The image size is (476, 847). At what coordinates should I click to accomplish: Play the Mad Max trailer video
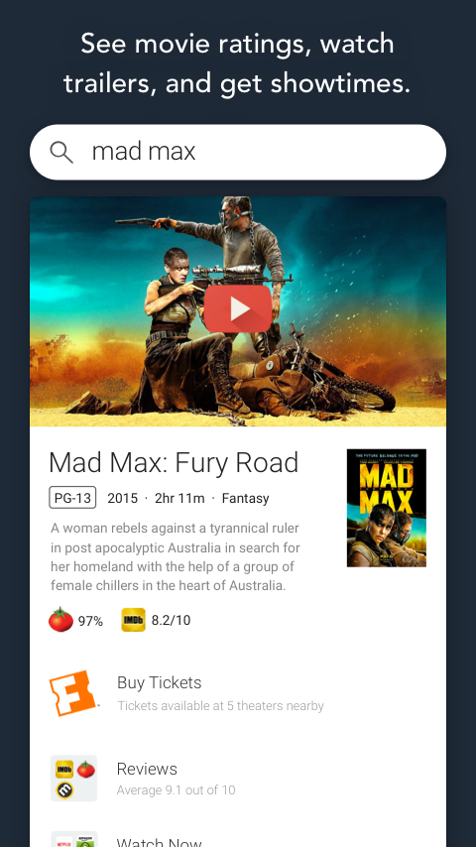238,308
